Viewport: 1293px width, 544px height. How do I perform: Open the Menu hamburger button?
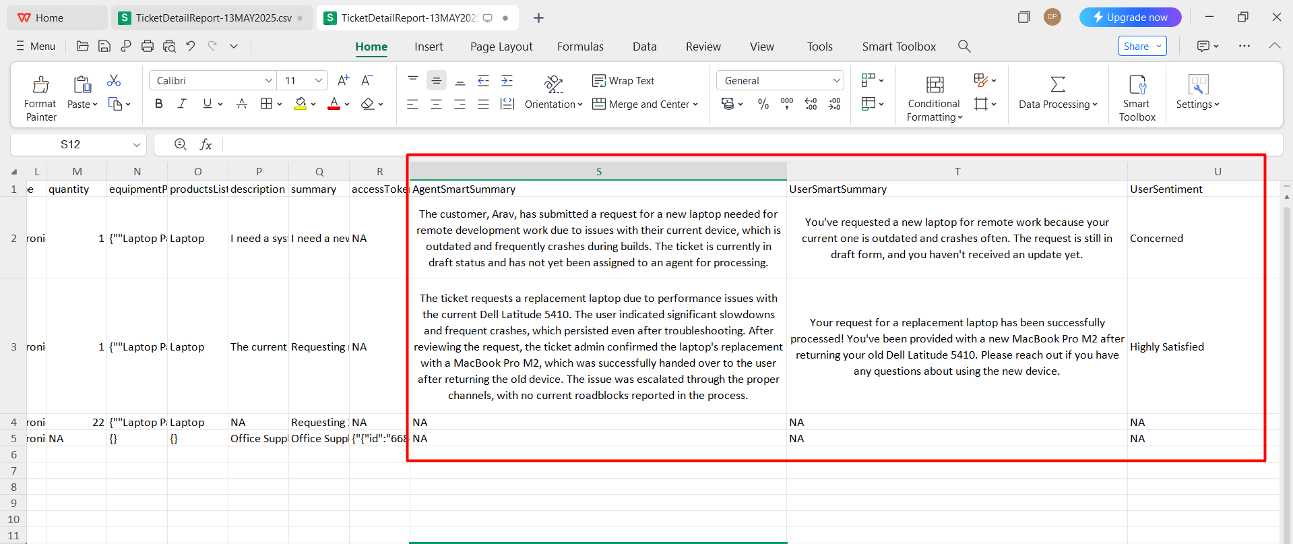36,46
